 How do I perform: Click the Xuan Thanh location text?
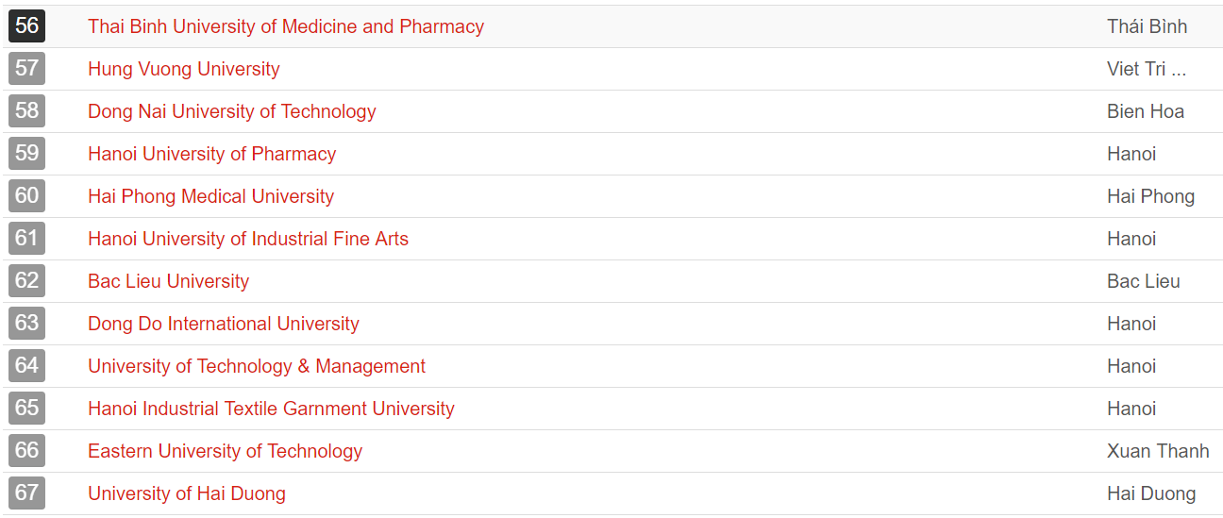[1157, 451]
